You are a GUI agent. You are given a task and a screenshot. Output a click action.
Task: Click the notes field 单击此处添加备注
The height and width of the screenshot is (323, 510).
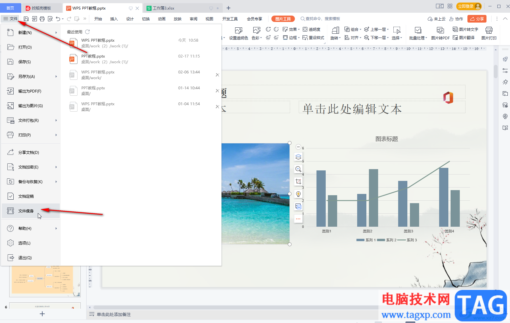pyautogui.click(x=114, y=314)
